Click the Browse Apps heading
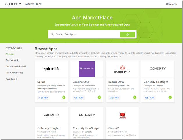Screen dimensions: 183x140 [46, 49]
